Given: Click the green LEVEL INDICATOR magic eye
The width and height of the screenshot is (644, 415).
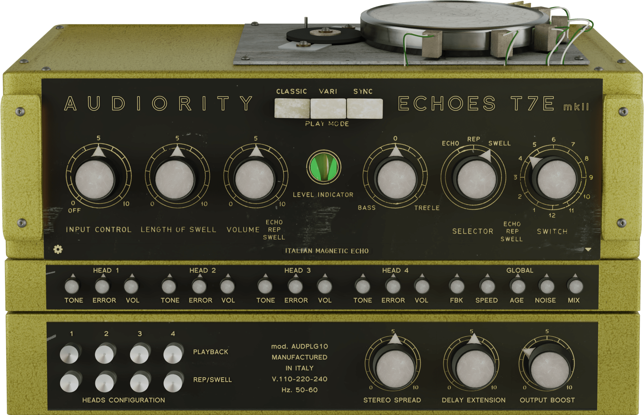Looking at the screenshot, I should point(324,167).
